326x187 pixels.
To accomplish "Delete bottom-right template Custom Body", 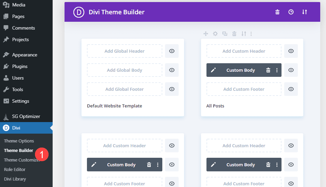I will (268, 165).
